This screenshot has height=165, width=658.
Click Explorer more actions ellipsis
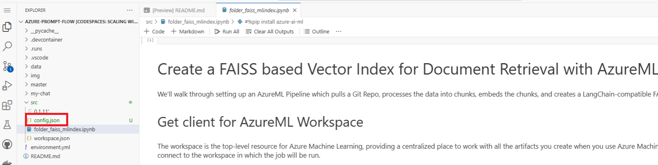point(129,10)
